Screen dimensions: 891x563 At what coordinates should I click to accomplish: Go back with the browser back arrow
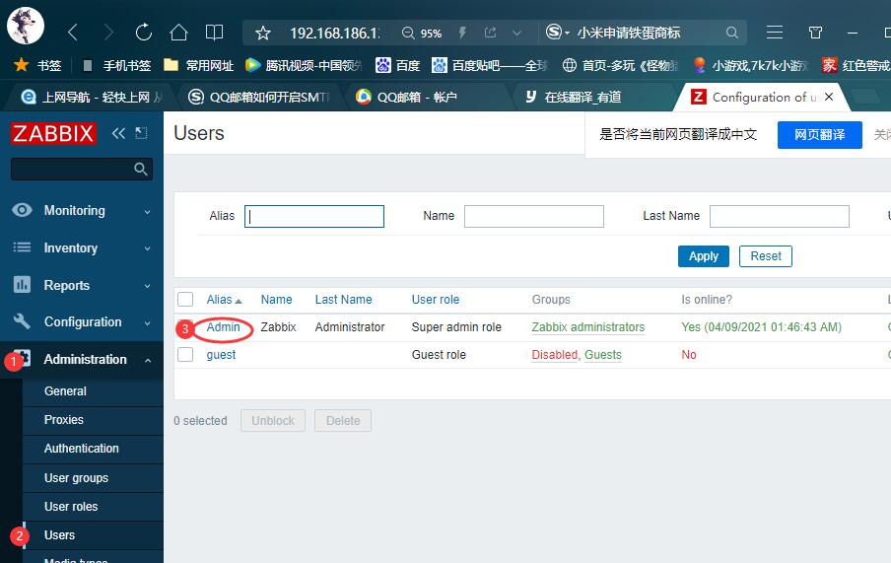(x=73, y=33)
